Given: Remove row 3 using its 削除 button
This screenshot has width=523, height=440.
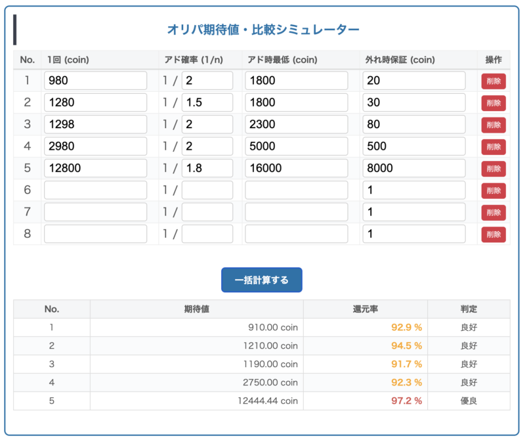Looking at the screenshot, I should (493, 125).
